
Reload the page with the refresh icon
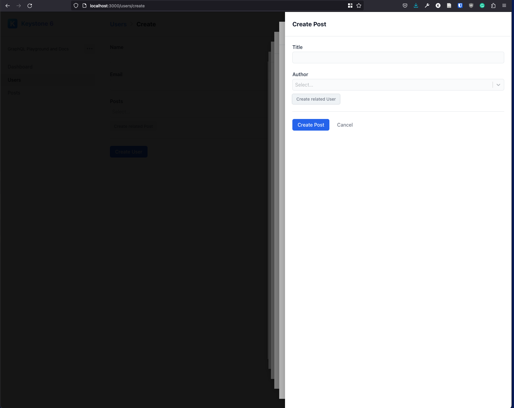click(30, 6)
